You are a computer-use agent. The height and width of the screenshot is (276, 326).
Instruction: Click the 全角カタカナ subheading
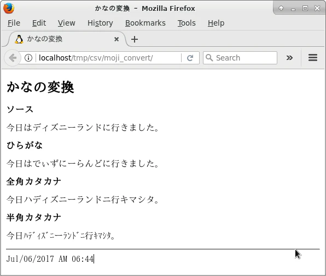pos(34,182)
